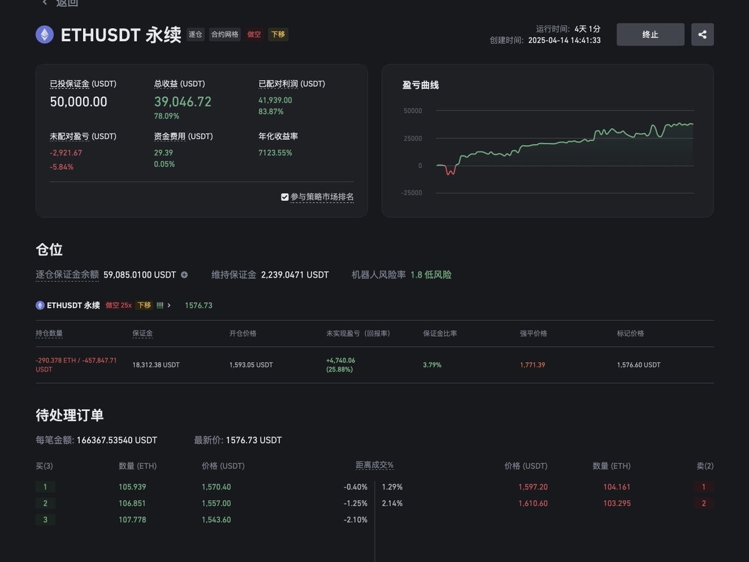The image size is (749, 562).
Task: Select buy order number 1 badge
Action: [x=45, y=487]
